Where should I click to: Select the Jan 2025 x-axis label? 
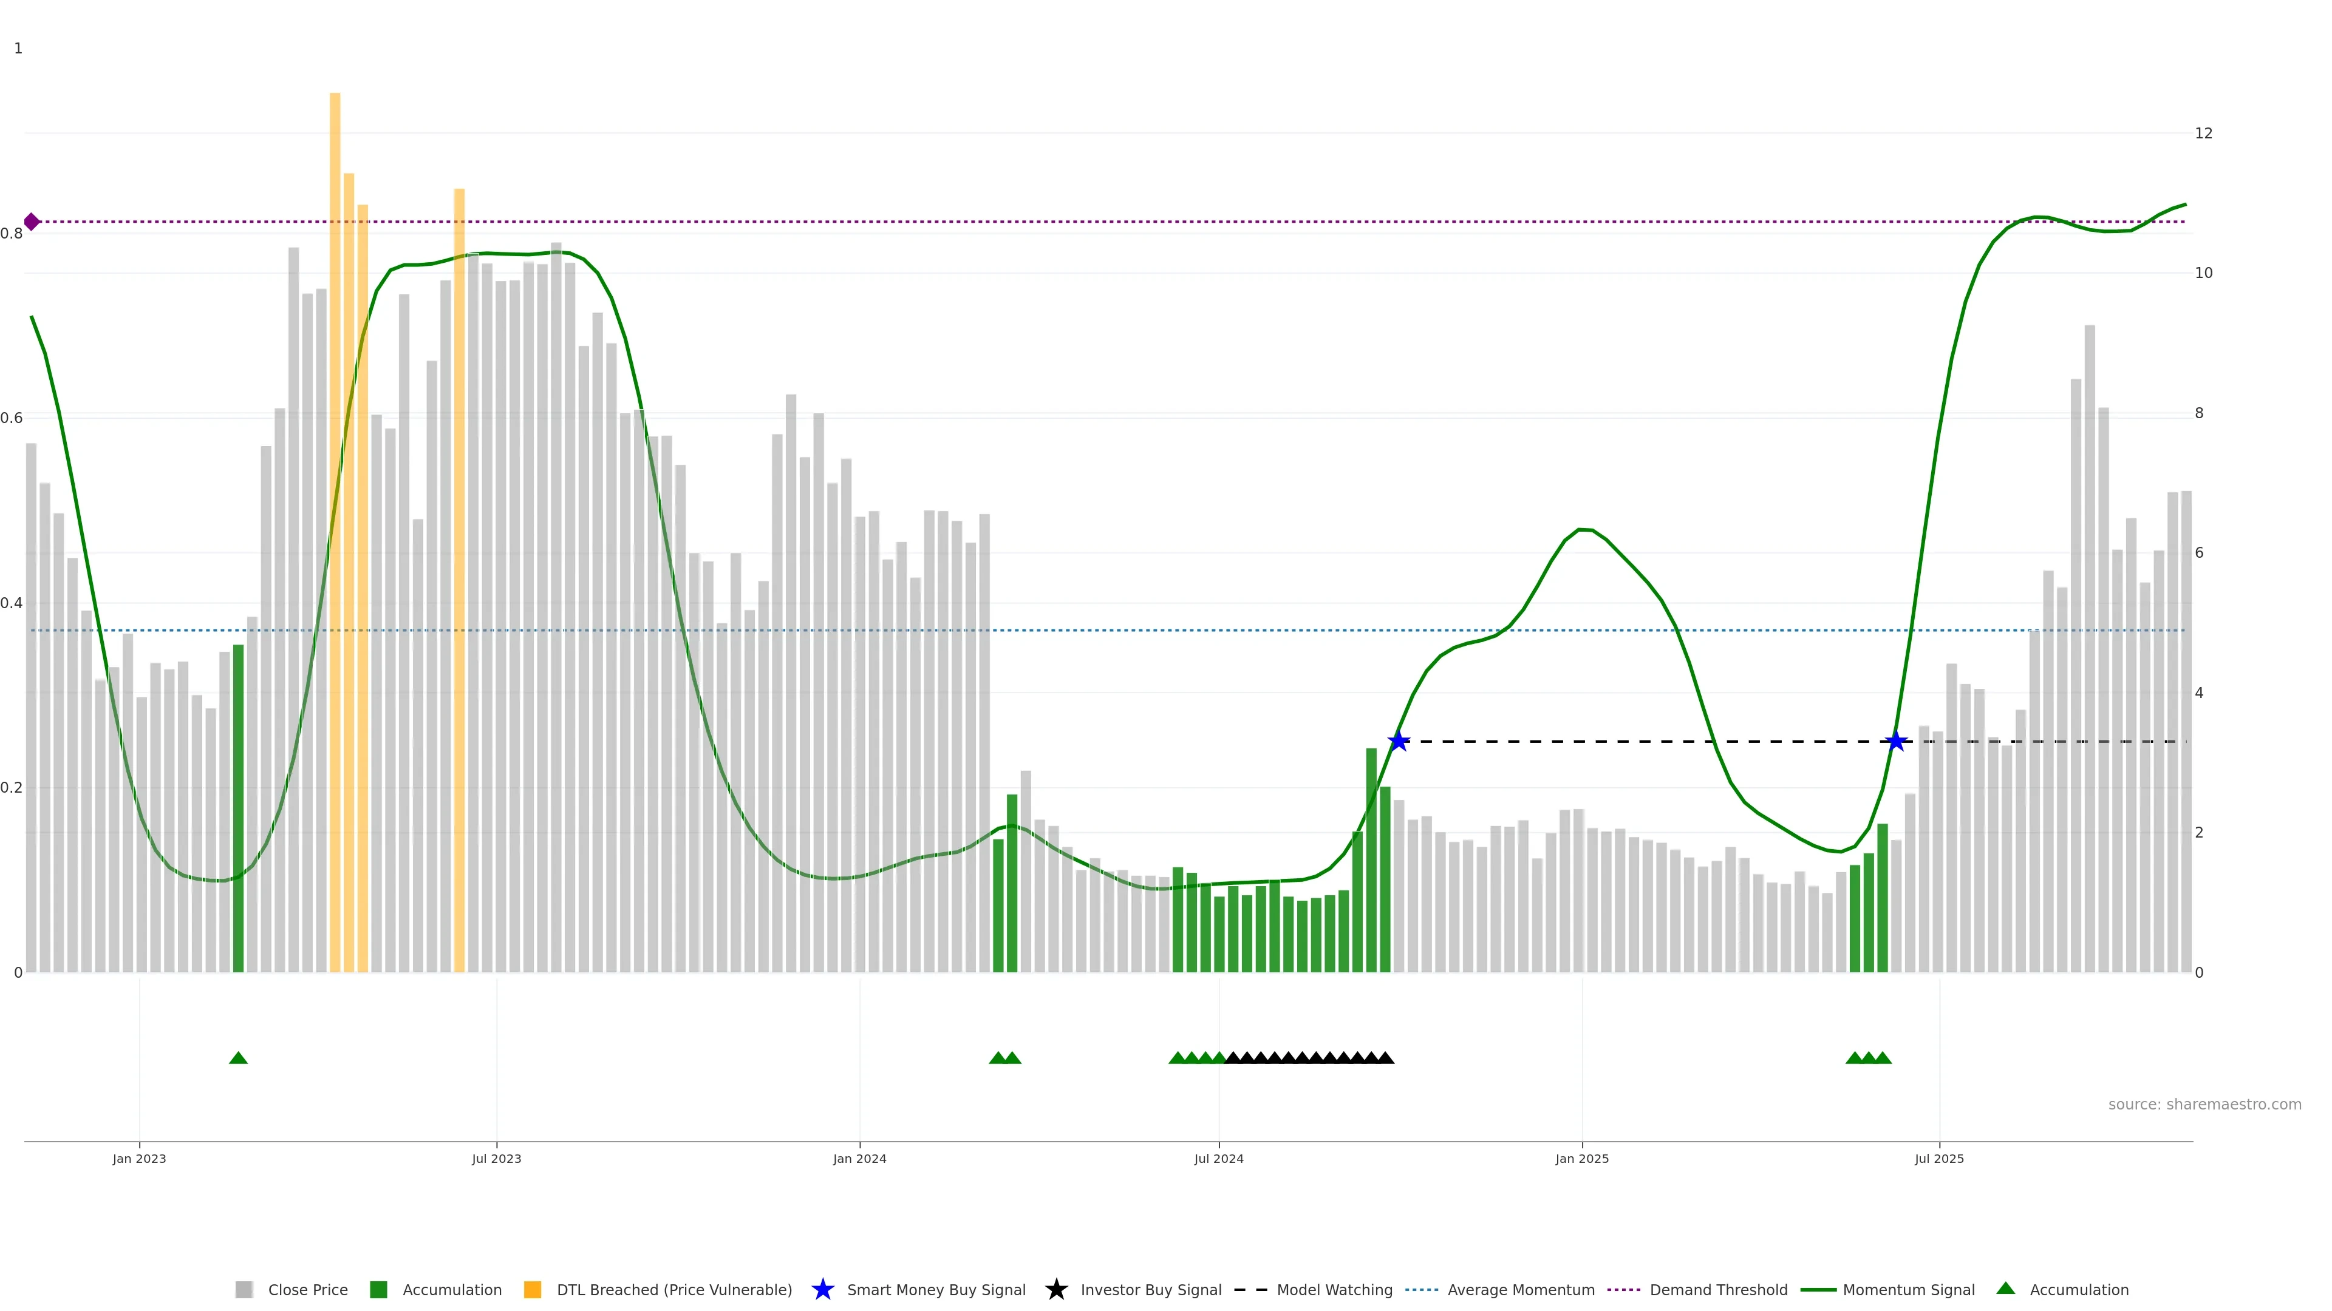point(1581,1158)
